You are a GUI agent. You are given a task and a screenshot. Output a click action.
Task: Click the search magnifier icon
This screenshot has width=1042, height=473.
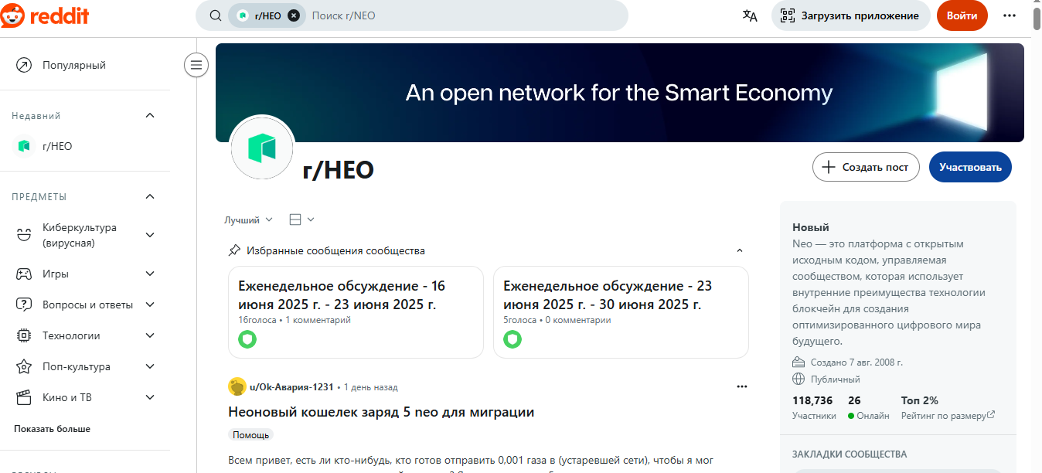(x=216, y=15)
